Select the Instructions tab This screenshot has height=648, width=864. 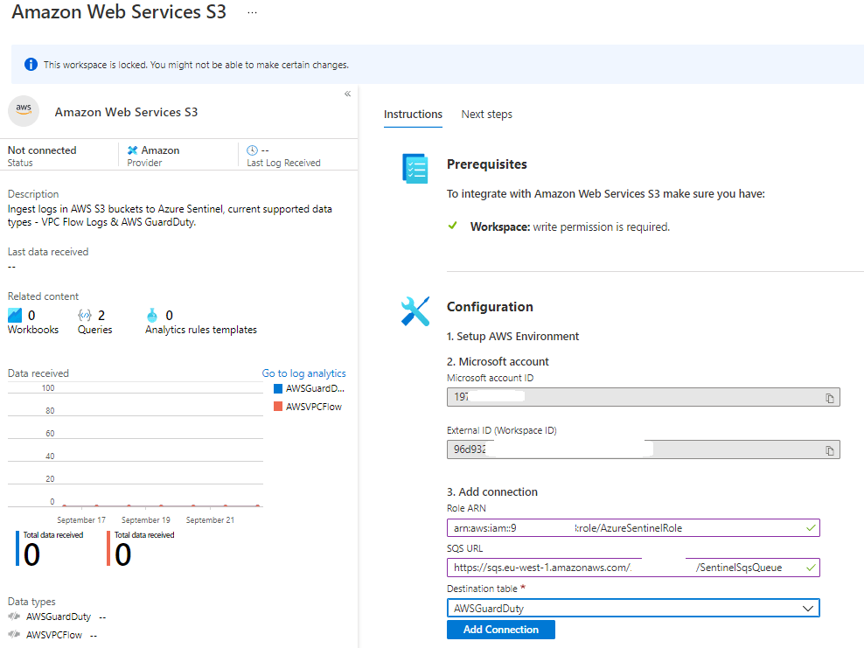click(x=413, y=115)
